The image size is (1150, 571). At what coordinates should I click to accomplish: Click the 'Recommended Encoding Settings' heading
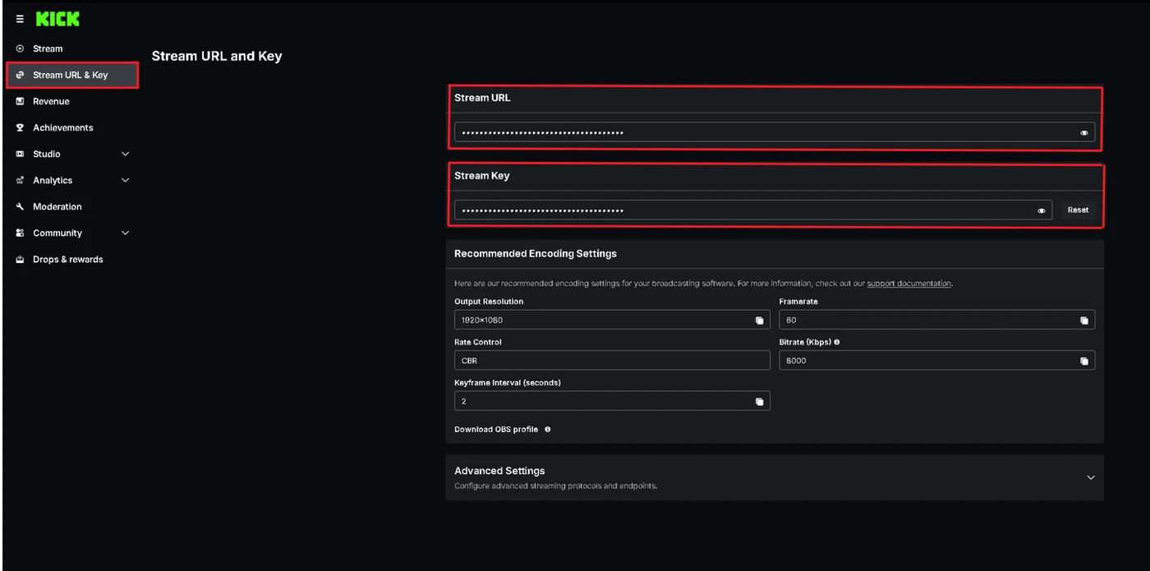pos(536,254)
